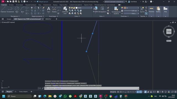
Task: Click the Autodesk App Store cart icon
Action: pos(143,2)
